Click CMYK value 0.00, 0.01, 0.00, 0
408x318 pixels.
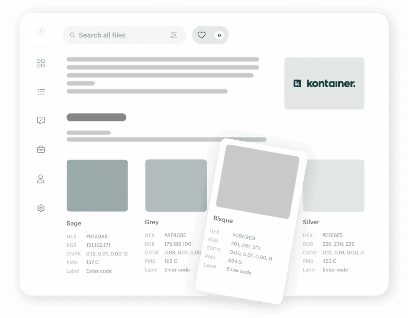(251, 255)
